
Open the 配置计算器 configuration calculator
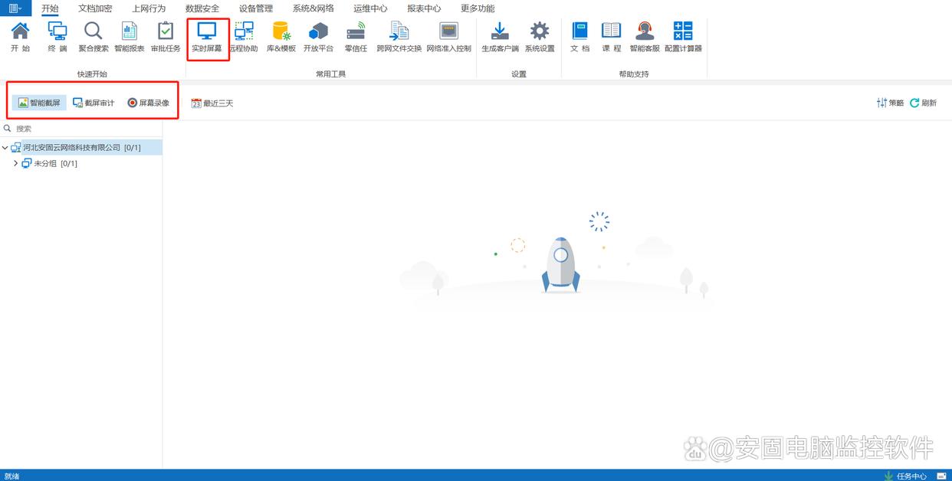pyautogui.click(x=683, y=37)
